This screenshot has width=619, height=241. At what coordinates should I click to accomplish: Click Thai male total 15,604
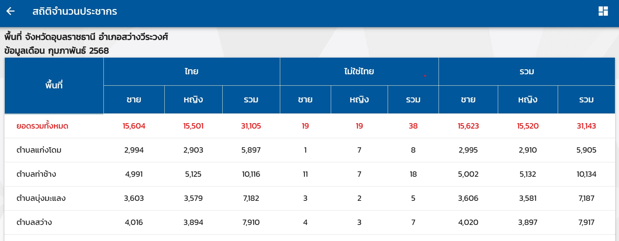134,126
